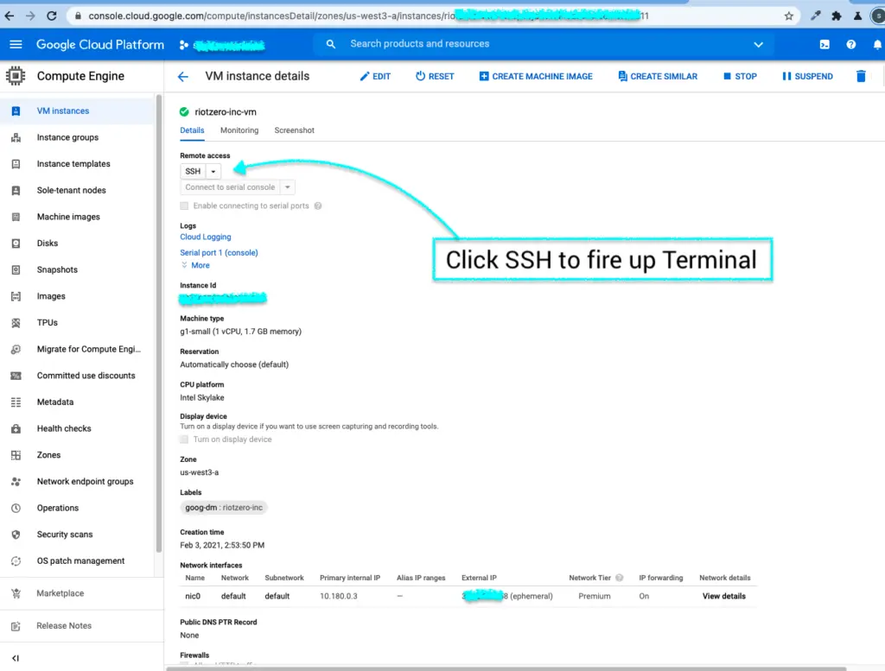The width and height of the screenshot is (885, 671).
Task: Open Connect to serial console dropdown arrow
Action: [287, 187]
